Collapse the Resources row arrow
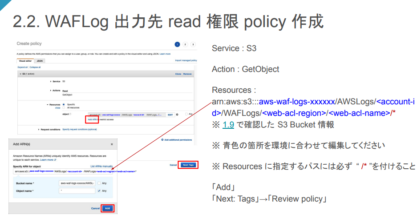 pyautogui.click(x=48, y=104)
